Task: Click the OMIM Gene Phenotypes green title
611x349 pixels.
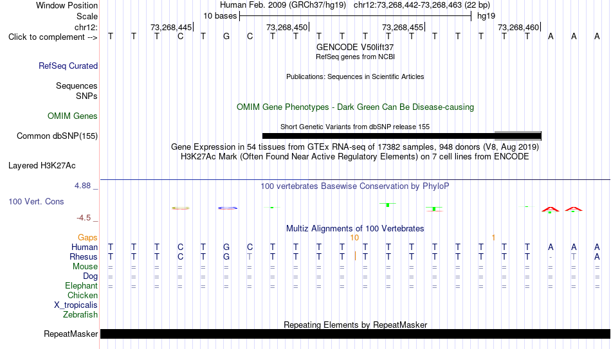Action: pos(355,107)
